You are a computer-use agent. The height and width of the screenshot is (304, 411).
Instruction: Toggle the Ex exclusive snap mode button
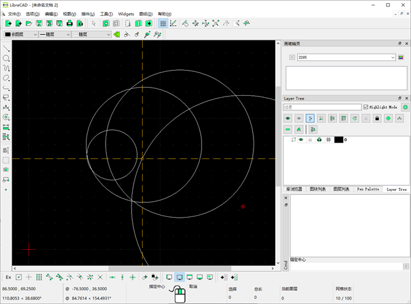coord(8,277)
